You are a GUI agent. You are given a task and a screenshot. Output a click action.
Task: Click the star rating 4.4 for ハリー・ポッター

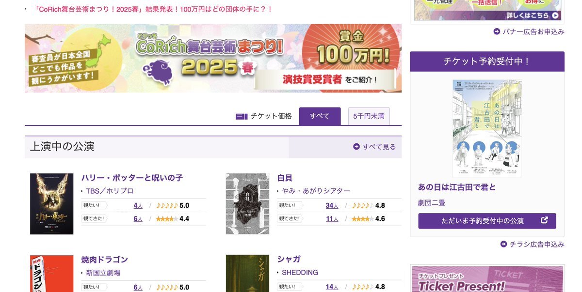[x=173, y=219]
